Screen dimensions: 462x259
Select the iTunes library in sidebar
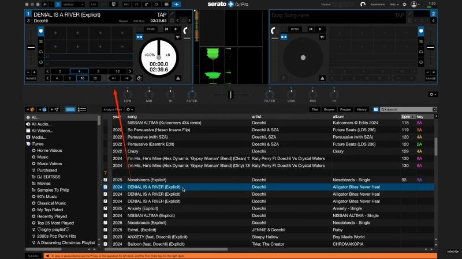pos(37,144)
